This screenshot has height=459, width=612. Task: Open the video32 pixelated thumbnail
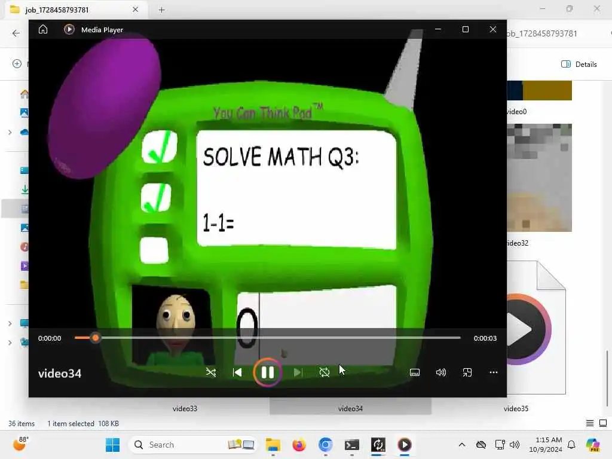pos(540,178)
